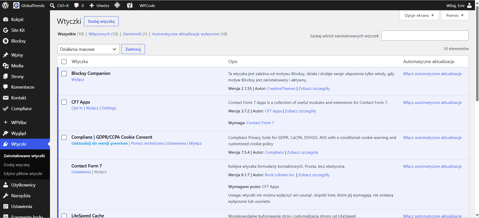479x218 pixels.
Task: Filter by Automatyczne aktualizacje wyłączone
Action: click(186, 34)
